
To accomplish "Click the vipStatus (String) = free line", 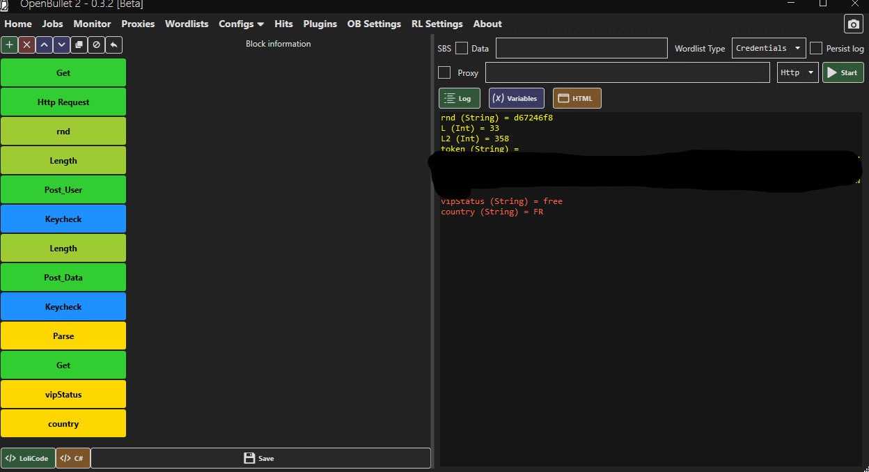I will pyautogui.click(x=501, y=201).
